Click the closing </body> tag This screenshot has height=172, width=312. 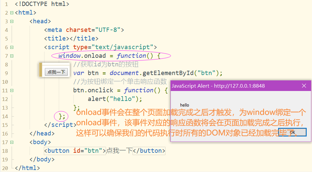[42, 159]
